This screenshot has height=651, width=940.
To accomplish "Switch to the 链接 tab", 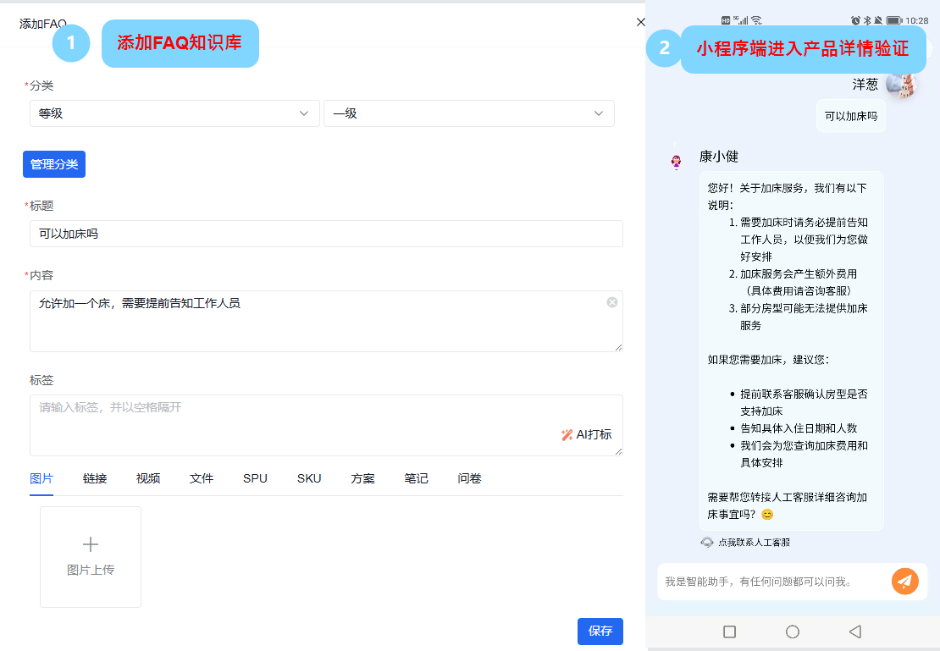I will click(95, 478).
